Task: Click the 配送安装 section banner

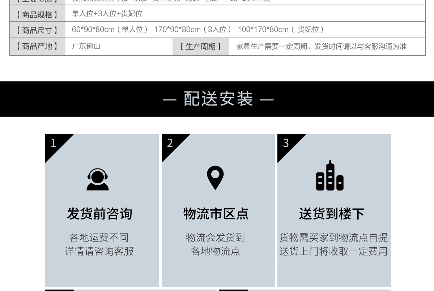Action: click(218, 99)
